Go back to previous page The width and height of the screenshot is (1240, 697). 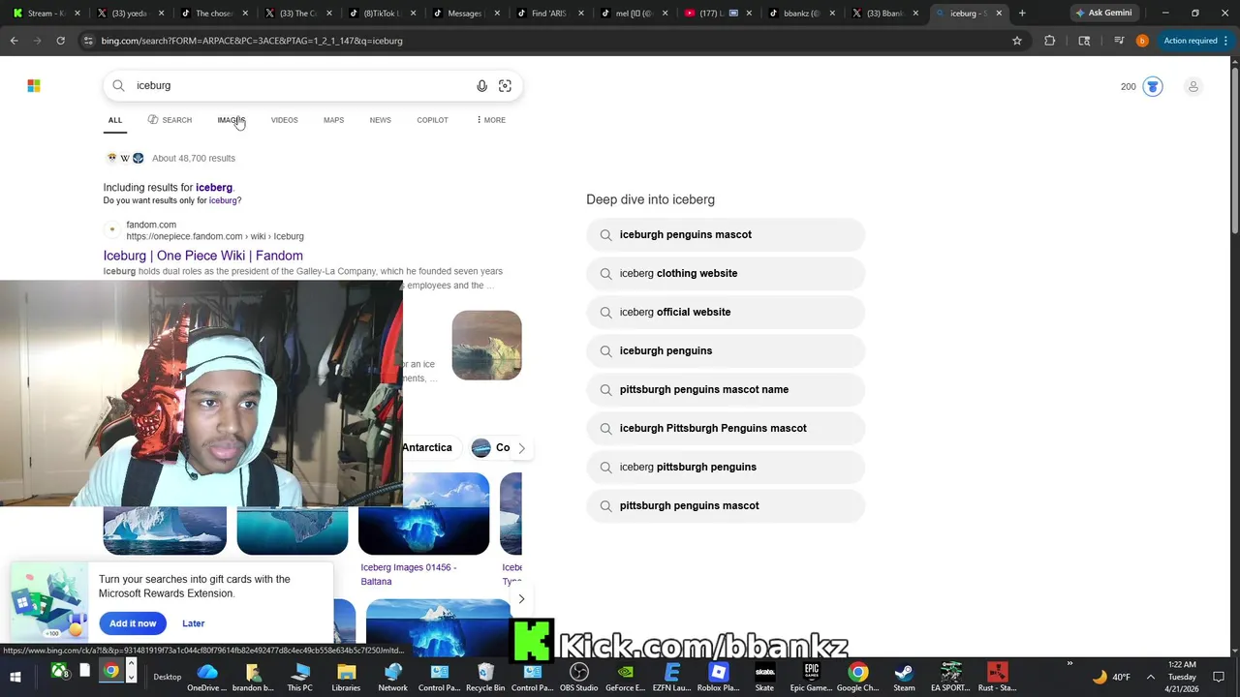tap(15, 41)
